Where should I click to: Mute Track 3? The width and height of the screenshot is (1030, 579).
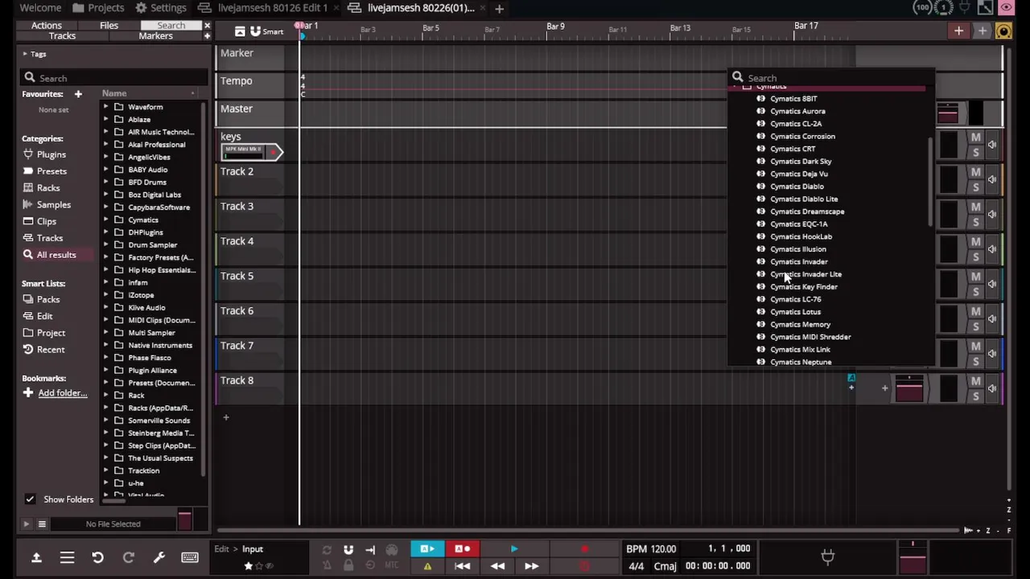tap(975, 207)
